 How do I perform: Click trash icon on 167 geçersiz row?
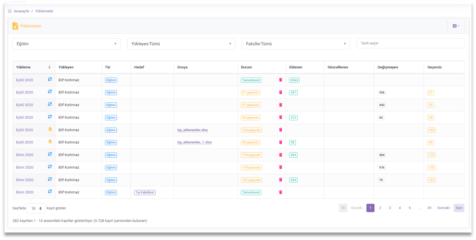click(x=281, y=180)
